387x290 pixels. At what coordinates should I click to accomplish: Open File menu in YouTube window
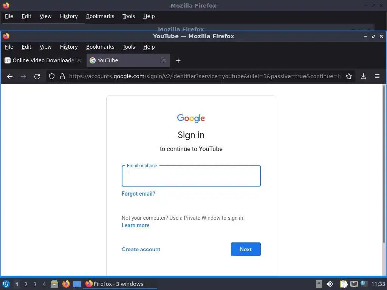9,47
